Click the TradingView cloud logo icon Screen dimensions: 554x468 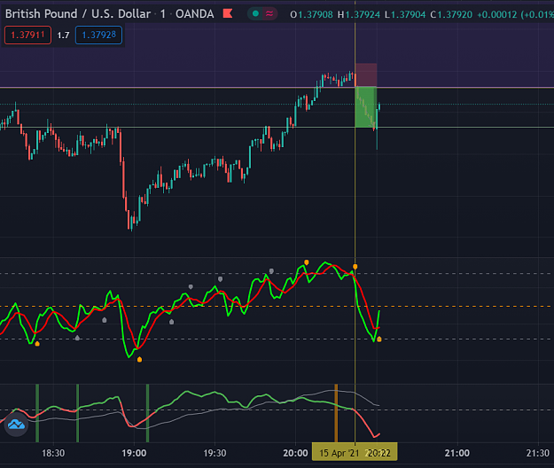(16, 425)
